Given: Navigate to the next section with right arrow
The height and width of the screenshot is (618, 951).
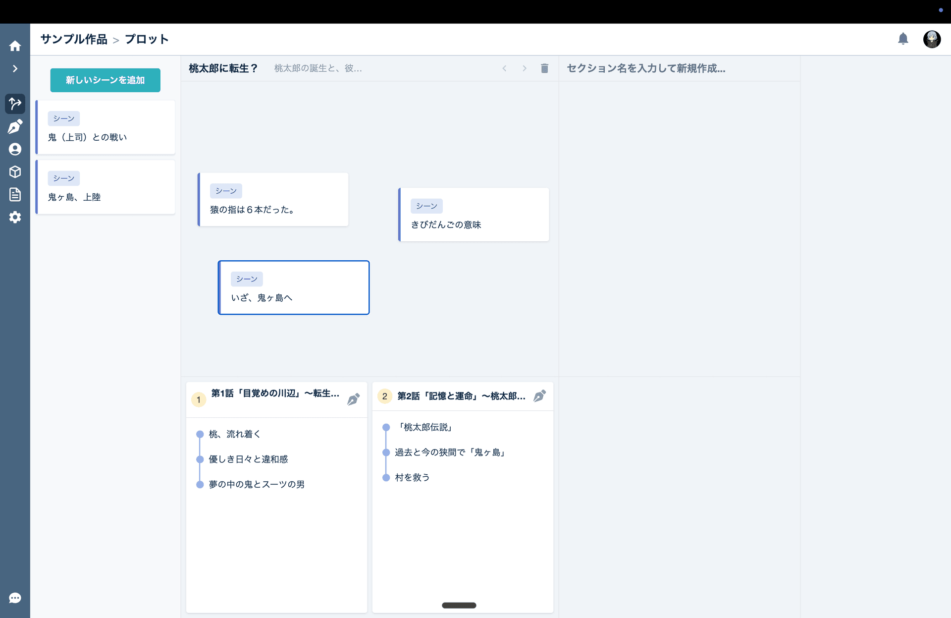Looking at the screenshot, I should 525,68.
